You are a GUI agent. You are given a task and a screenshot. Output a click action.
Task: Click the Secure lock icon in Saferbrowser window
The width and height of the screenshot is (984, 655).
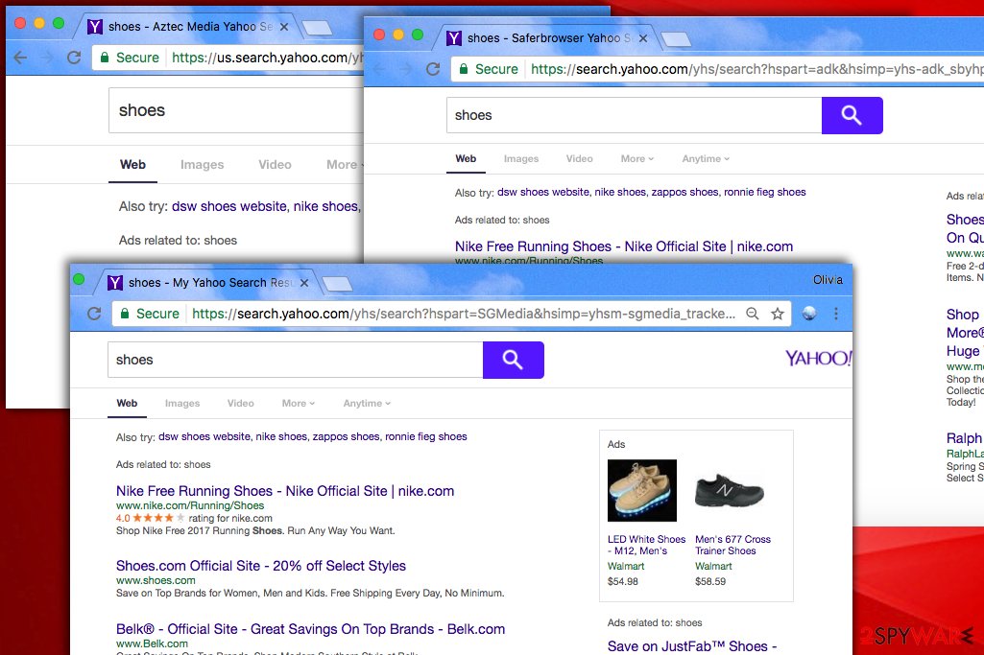464,69
